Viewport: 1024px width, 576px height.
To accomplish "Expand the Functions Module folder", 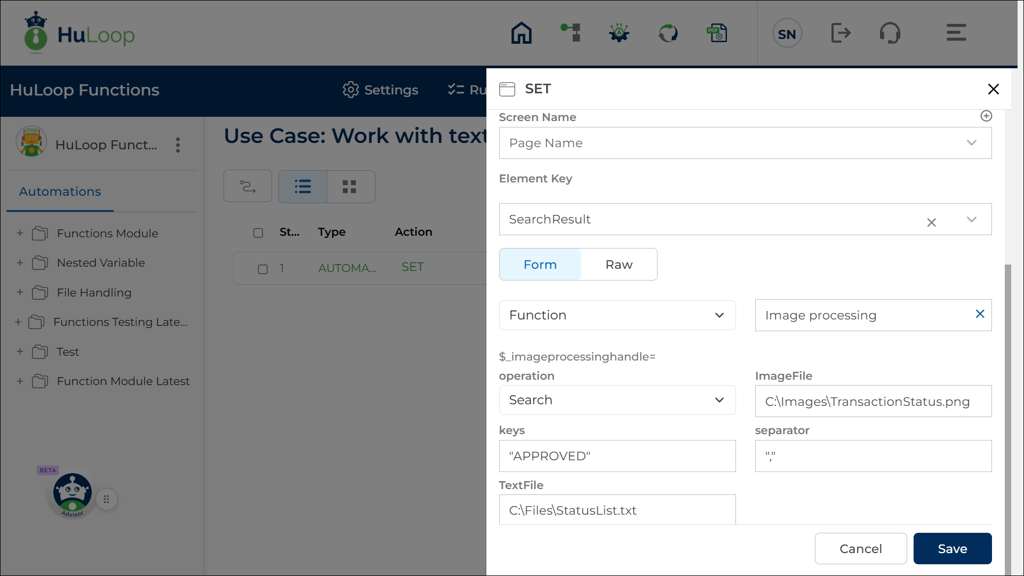I will 20,233.
